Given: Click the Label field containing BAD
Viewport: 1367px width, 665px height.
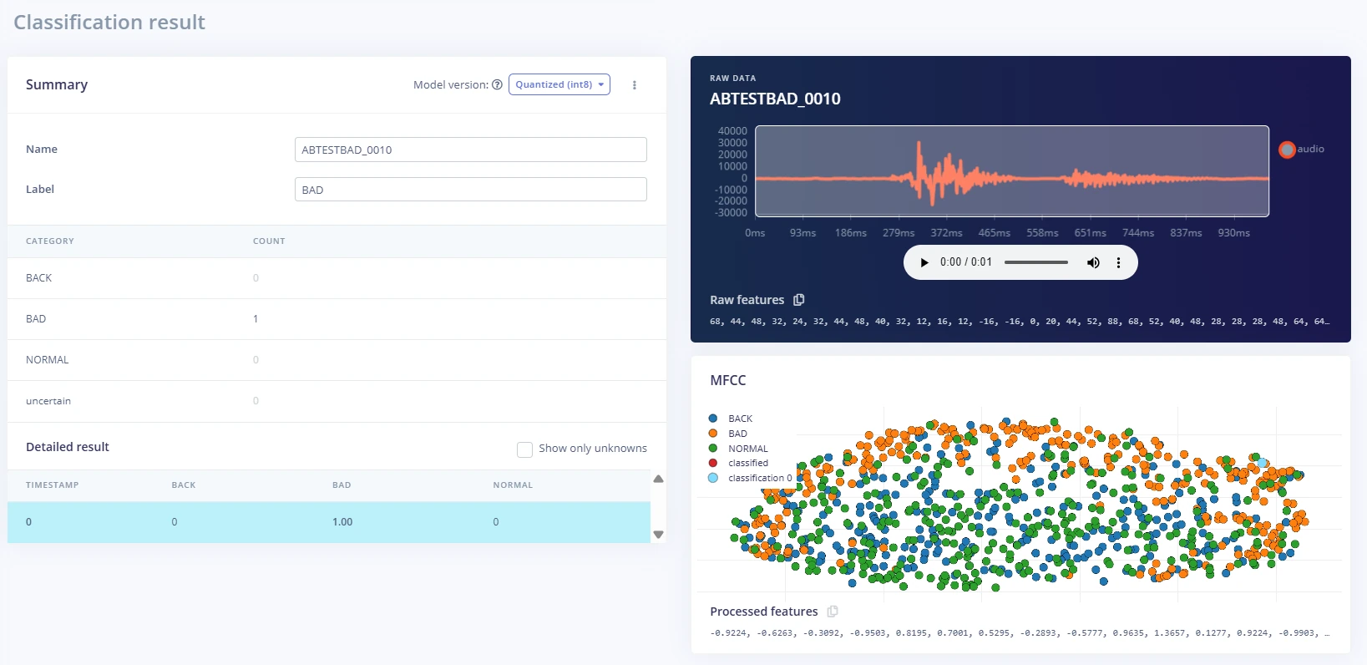Looking at the screenshot, I should pyautogui.click(x=471, y=190).
